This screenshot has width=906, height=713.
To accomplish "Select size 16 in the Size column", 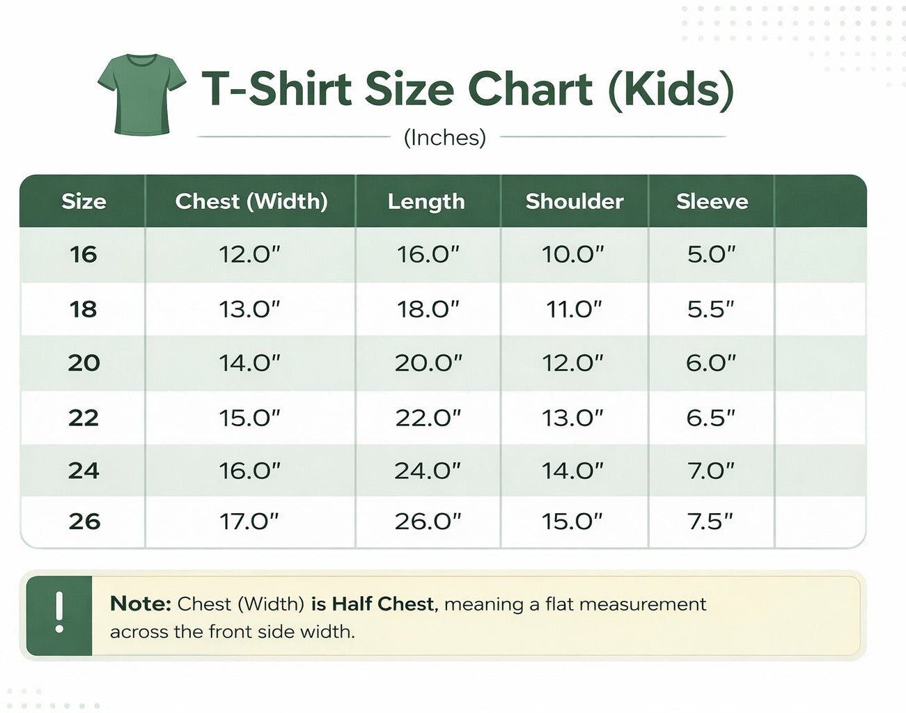I will pos(84,254).
